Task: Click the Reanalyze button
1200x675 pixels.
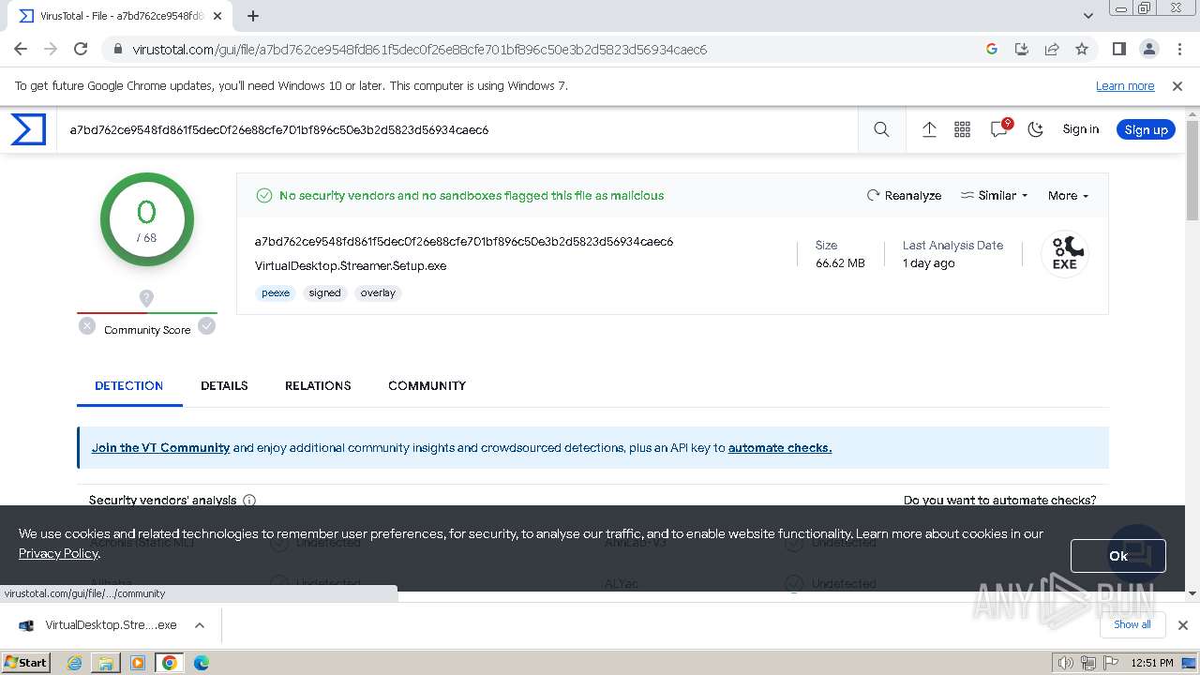Action: pos(904,195)
